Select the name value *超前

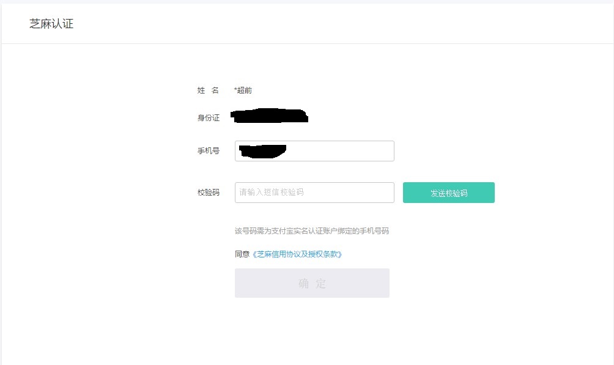[x=243, y=90]
